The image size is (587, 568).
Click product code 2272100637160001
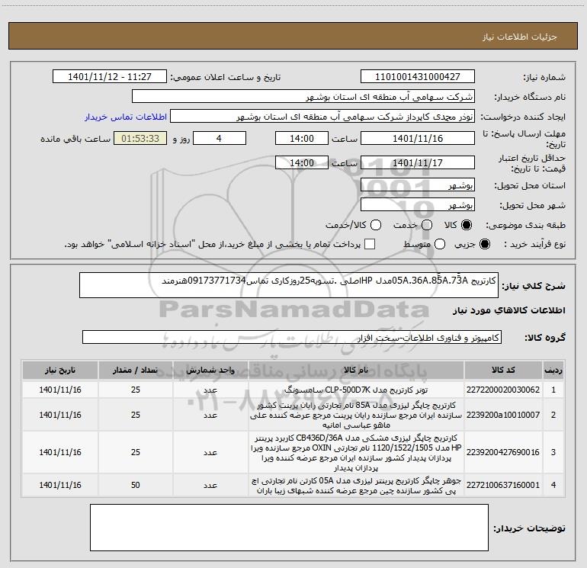click(x=503, y=485)
